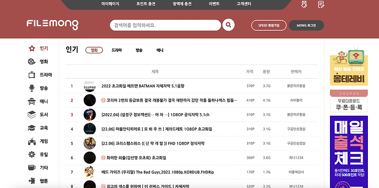This screenshot has height=188, width=379.
Task: Select the film reel icon for 영화
Action: (32, 62)
